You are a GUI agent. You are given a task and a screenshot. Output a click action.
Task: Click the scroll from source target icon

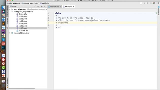pyautogui.click(x=35, y=6)
